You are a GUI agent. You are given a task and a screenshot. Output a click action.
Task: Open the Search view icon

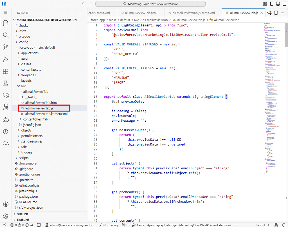pos(6,35)
